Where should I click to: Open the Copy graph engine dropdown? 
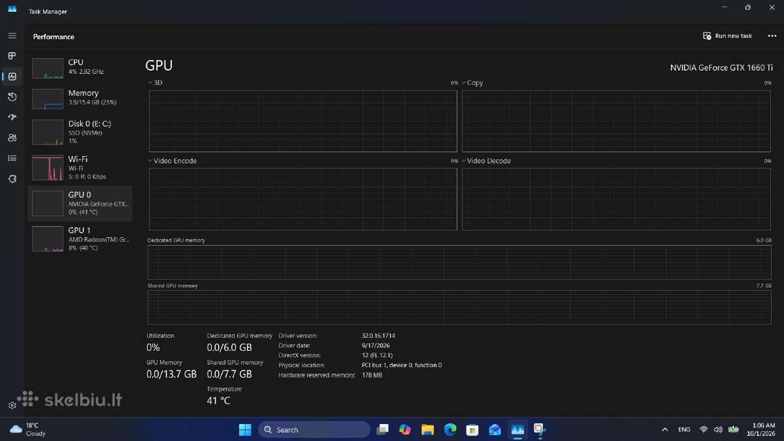coord(474,83)
